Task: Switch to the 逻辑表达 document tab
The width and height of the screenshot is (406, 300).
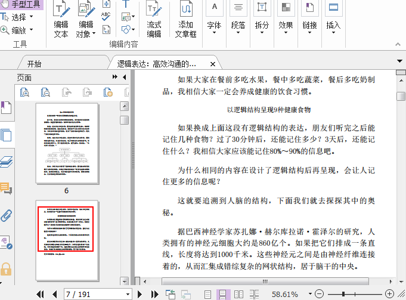Action: click(156, 64)
